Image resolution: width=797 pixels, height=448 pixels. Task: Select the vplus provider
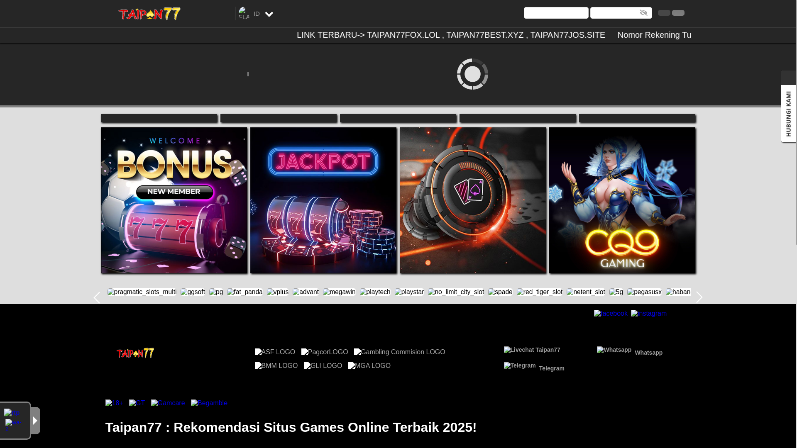tap(278, 292)
